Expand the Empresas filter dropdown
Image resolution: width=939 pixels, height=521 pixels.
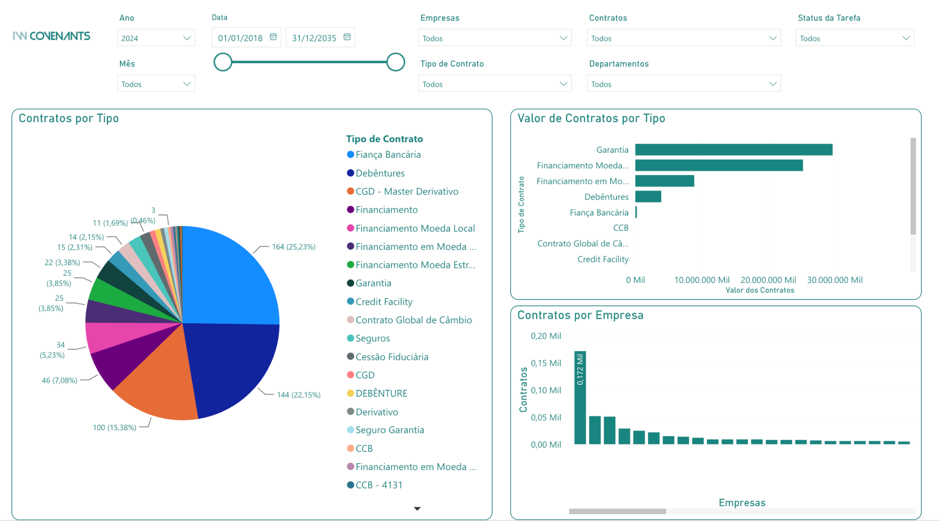pyautogui.click(x=495, y=38)
